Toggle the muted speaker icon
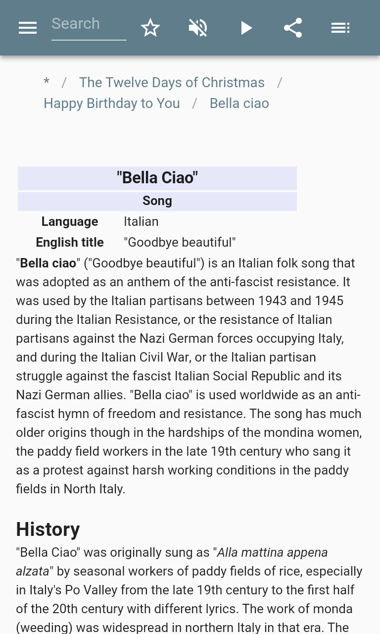The width and height of the screenshot is (380, 634). coord(198,28)
